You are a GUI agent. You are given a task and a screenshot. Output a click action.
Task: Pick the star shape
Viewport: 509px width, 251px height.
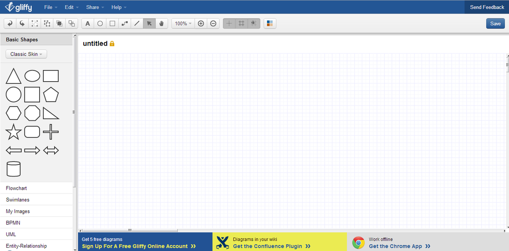coord(13,132)
